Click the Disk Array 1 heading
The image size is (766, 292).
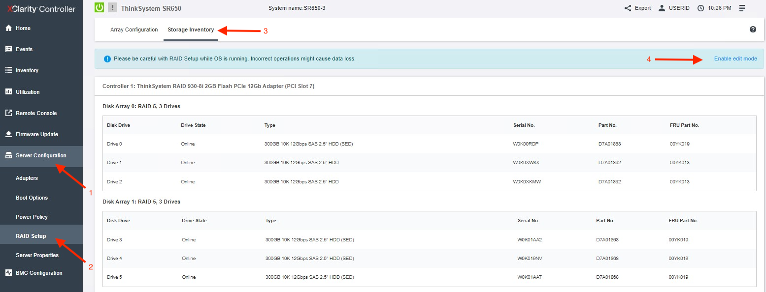click(141, 202)
